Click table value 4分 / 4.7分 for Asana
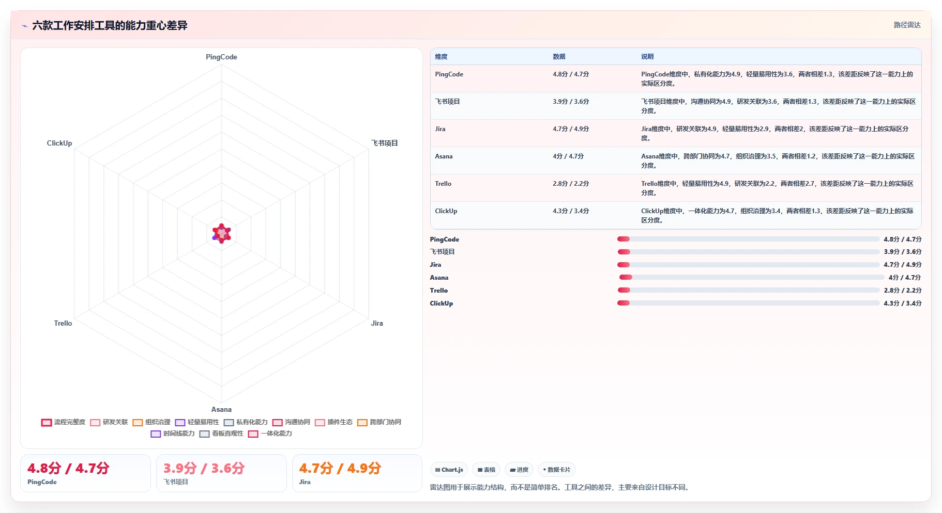The width and height of the screenshot is (942, 513). [x=568, y=156]
